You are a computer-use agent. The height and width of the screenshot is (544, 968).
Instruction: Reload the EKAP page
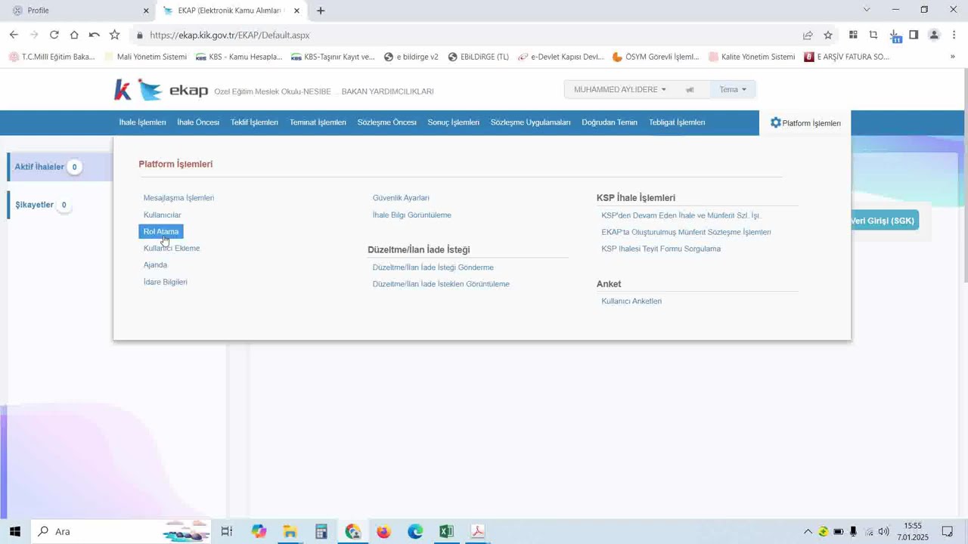click(54, 35)
